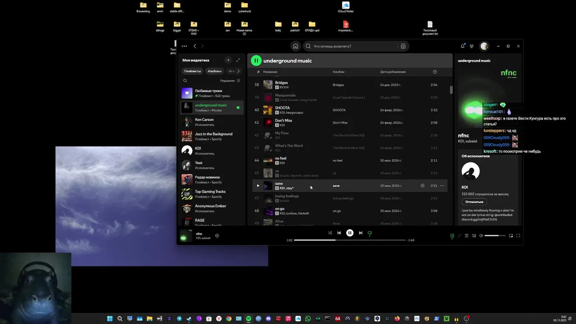Screen dimensions: 576x324
Task: Open the notifications bell in Spotify
Action: pyautogui.click(x=463, y=46)
